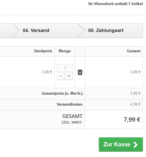The height and width of the screenshot is (157, 146).
Task: Decrease quantity with the minus button
Action: coord(60,76)
